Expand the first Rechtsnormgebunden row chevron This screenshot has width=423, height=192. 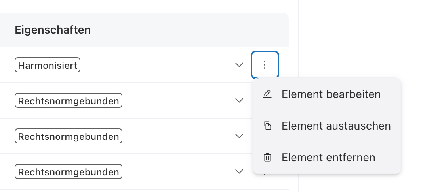tap(239, 100)
